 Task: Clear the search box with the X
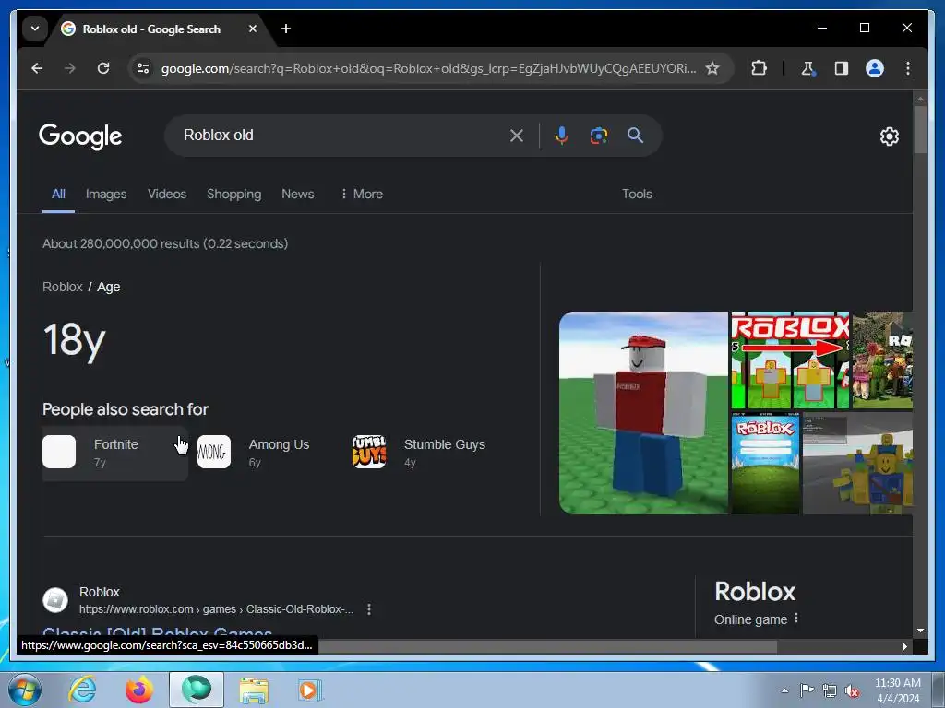tap(517, 136)
